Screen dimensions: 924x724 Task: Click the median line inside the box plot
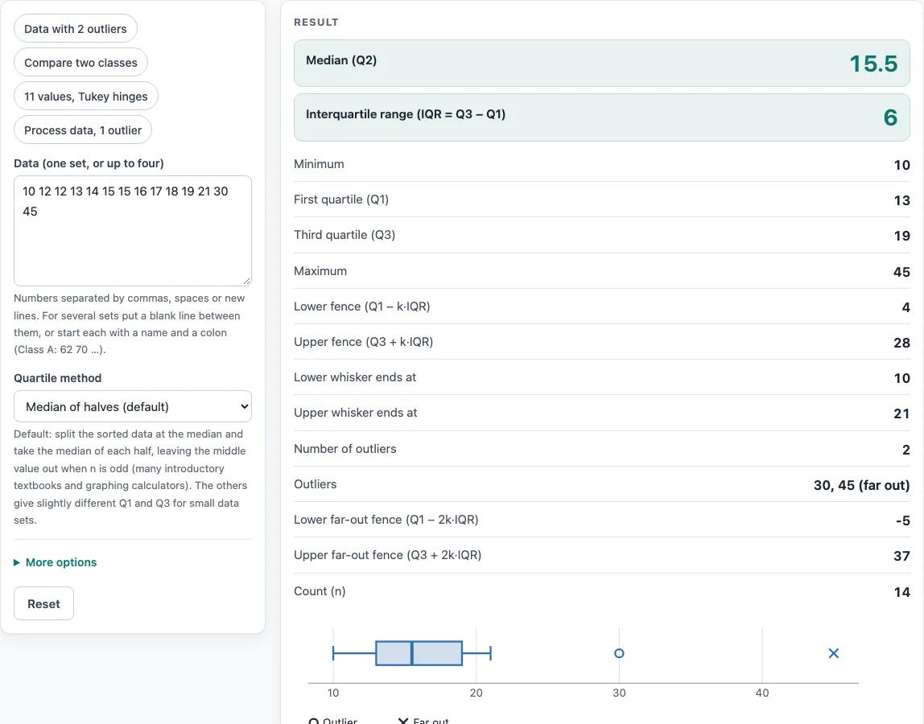(412, 652)
